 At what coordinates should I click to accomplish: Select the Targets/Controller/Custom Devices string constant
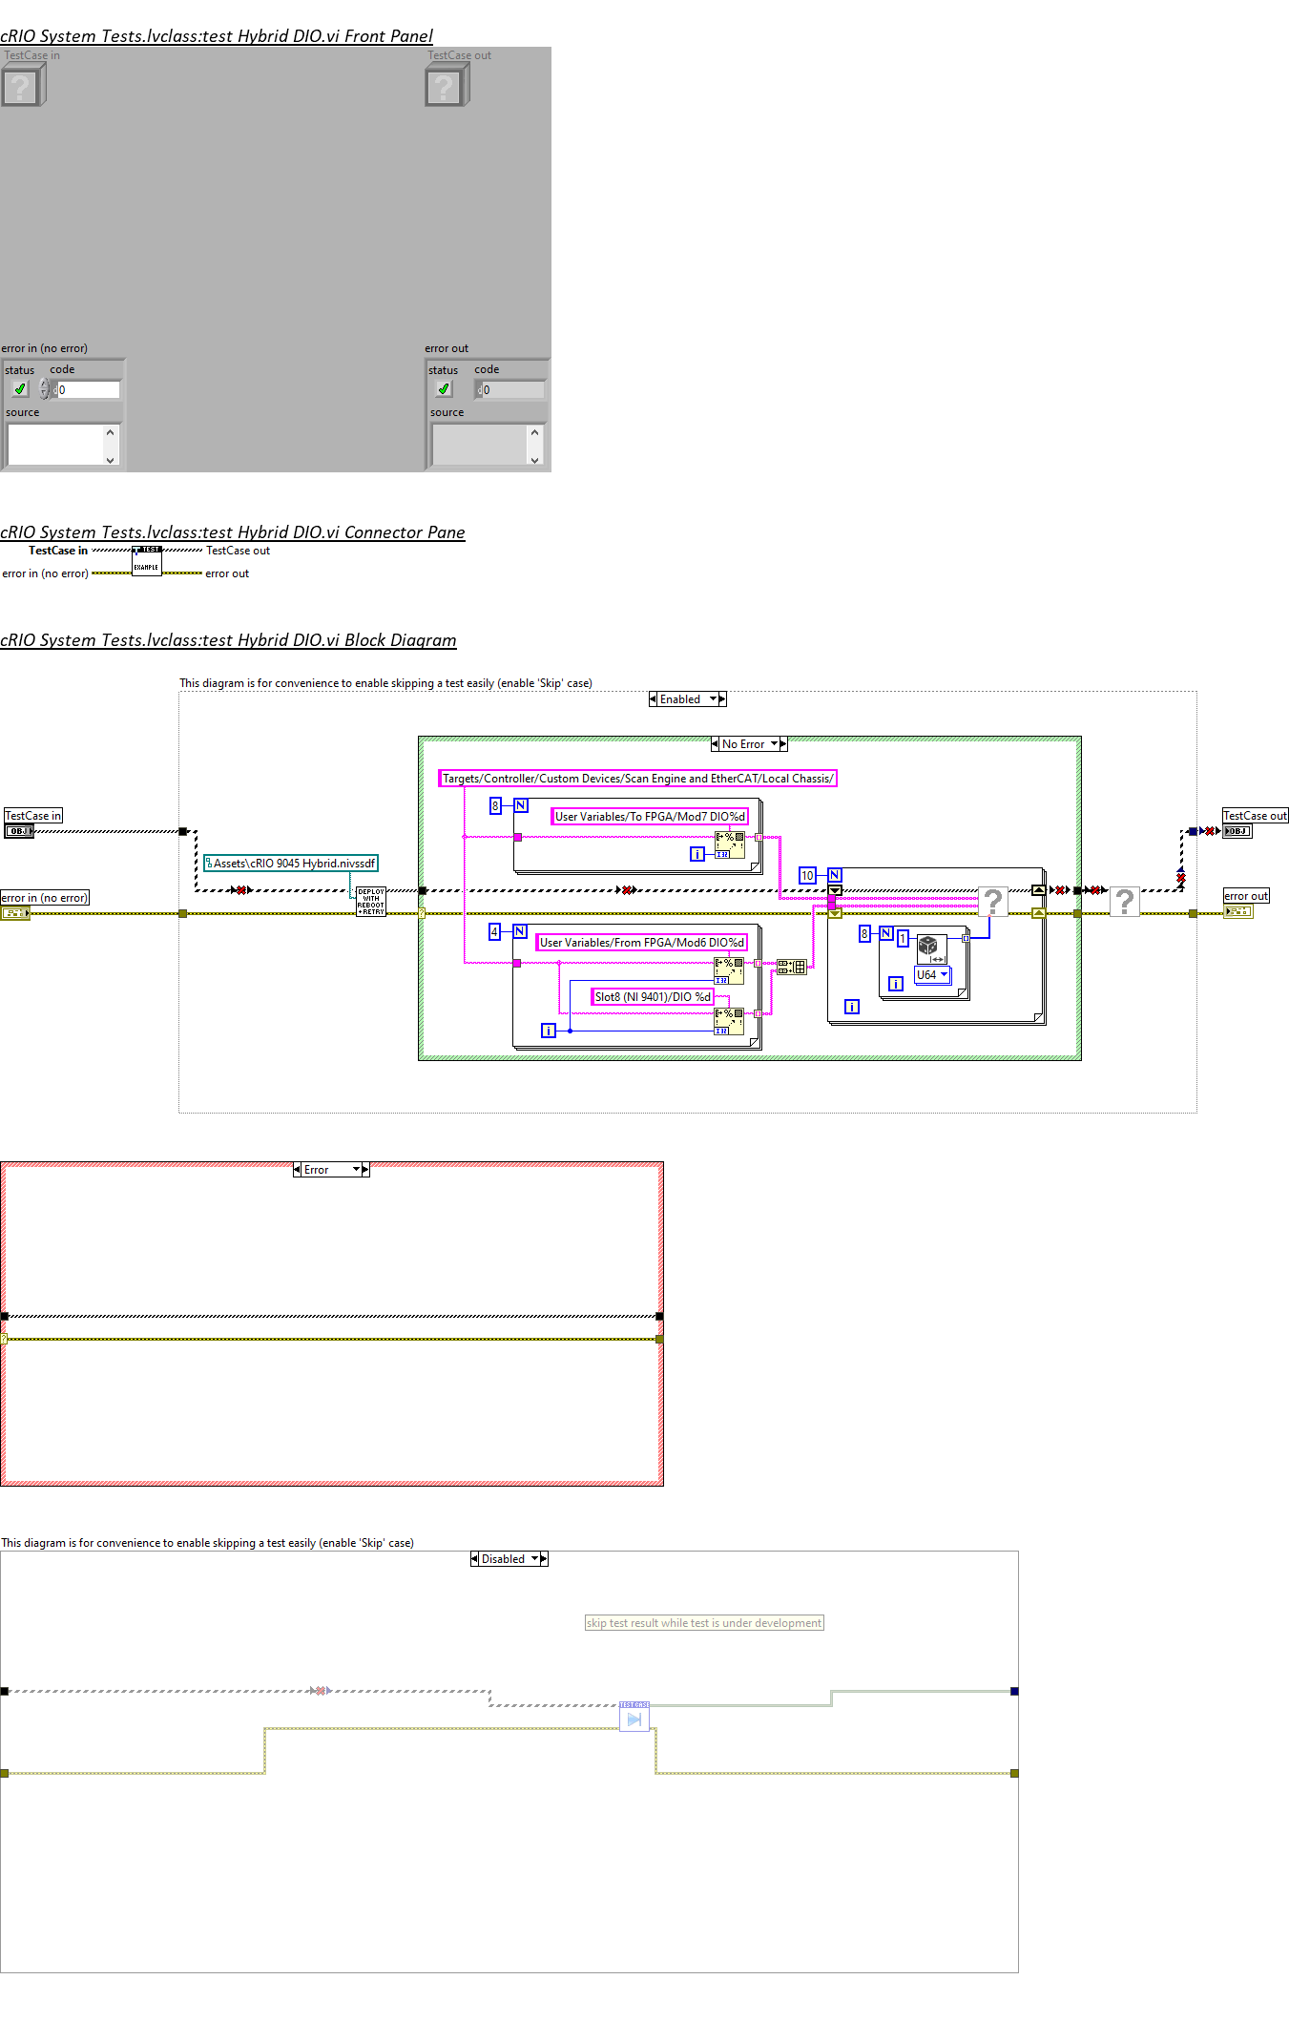coord(638,779)
